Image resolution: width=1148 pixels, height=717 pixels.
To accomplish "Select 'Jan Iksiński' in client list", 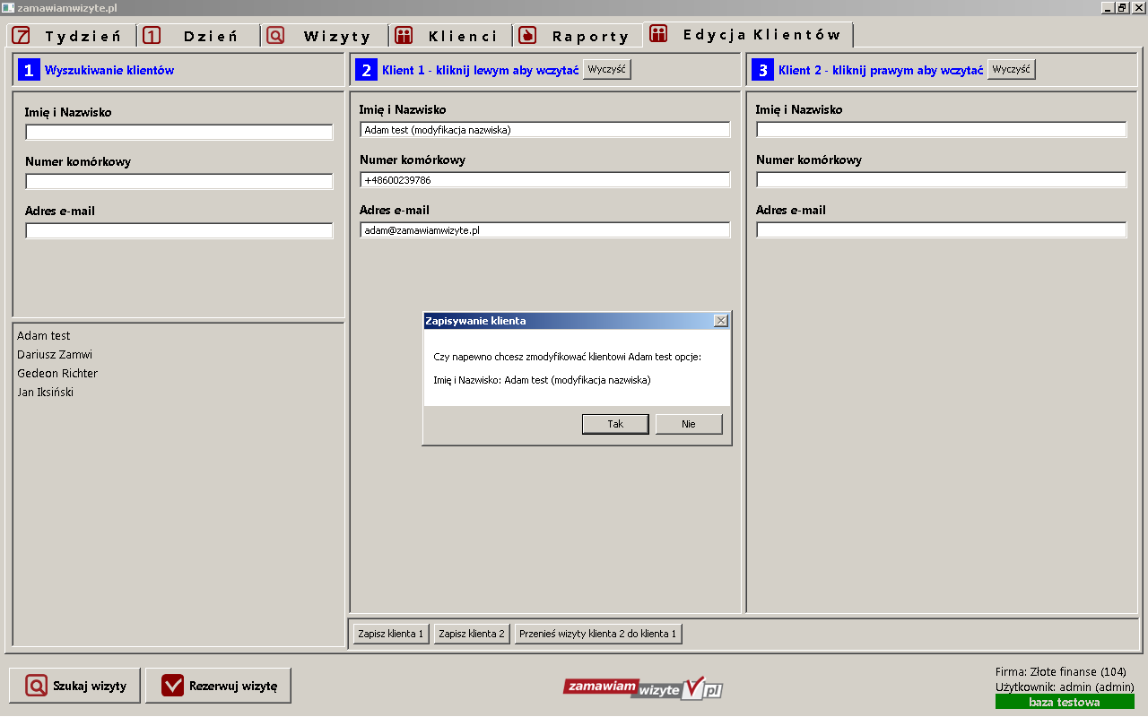I will (x=46, y=393).
